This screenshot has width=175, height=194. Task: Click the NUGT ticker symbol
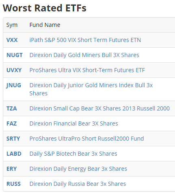point(15,55)
